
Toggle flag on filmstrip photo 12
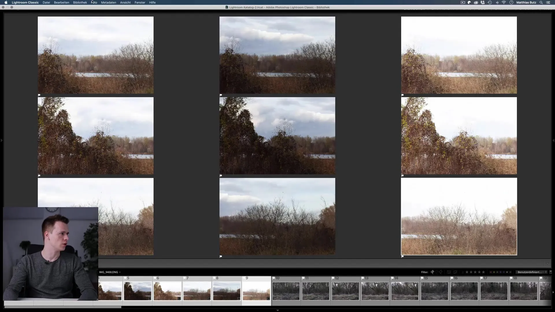[x=333, y=278]
